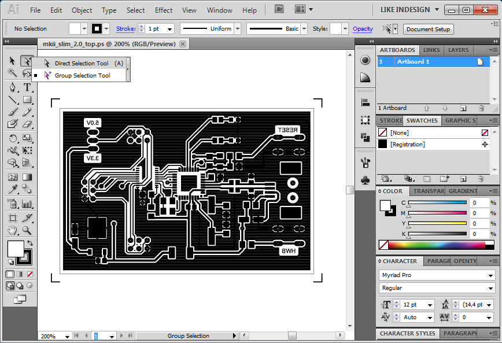Image resolution: width=502 pixels, height=343 pixels.
Task: Open the Basic brush definition dropdown
Action: coord(304,29)
